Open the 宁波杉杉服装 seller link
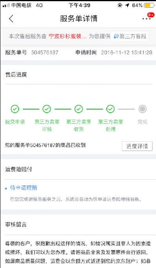The image size is (156, 268). [68, 36]
